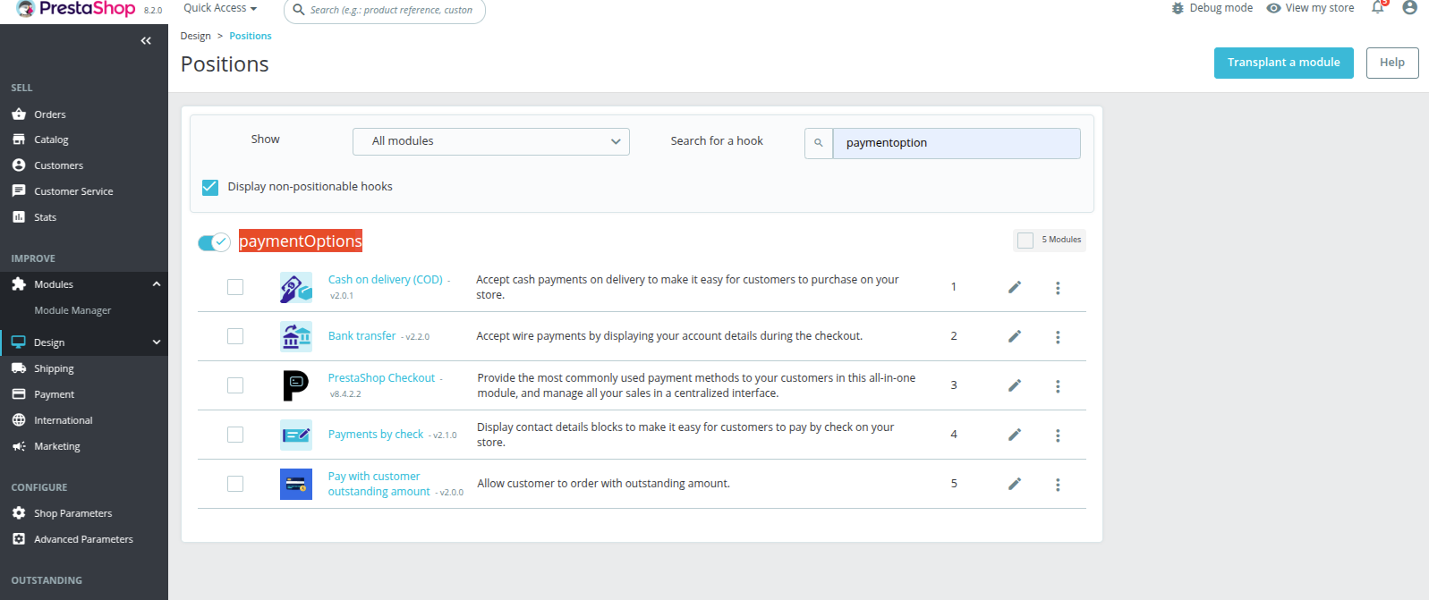Screen dimensions: 1429x600
Task: Collapse the Modules sidebar section
Action: pyautogui.click(x=157, y=284)
